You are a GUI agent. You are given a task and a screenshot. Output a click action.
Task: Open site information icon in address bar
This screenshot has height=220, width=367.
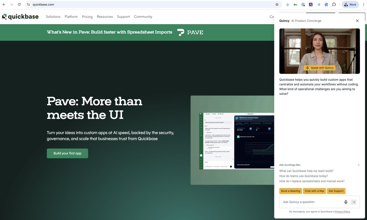pyautogui.click(x=28, y=5)
